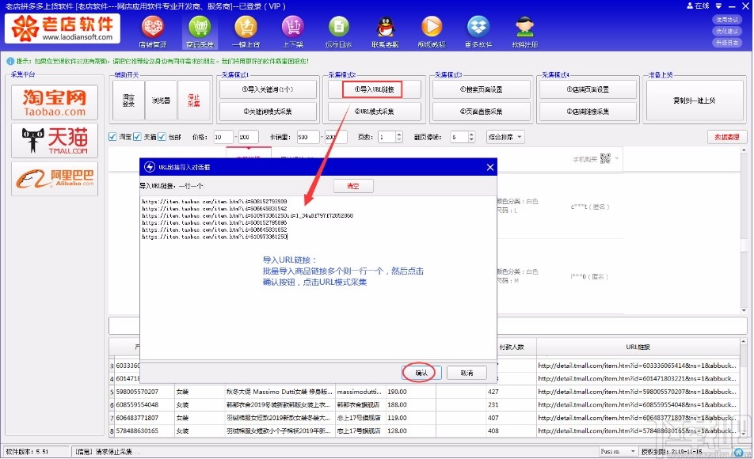Click the blue info icon beside 提示
754x459 pixels.
tap(10, 61)
